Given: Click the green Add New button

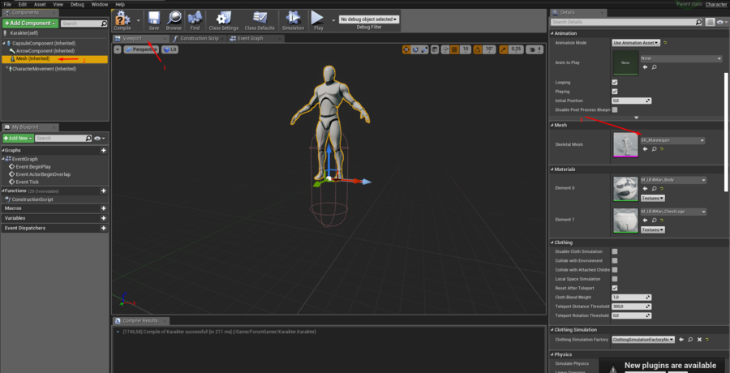Looking at the screenshot, I should coord(18,139).
